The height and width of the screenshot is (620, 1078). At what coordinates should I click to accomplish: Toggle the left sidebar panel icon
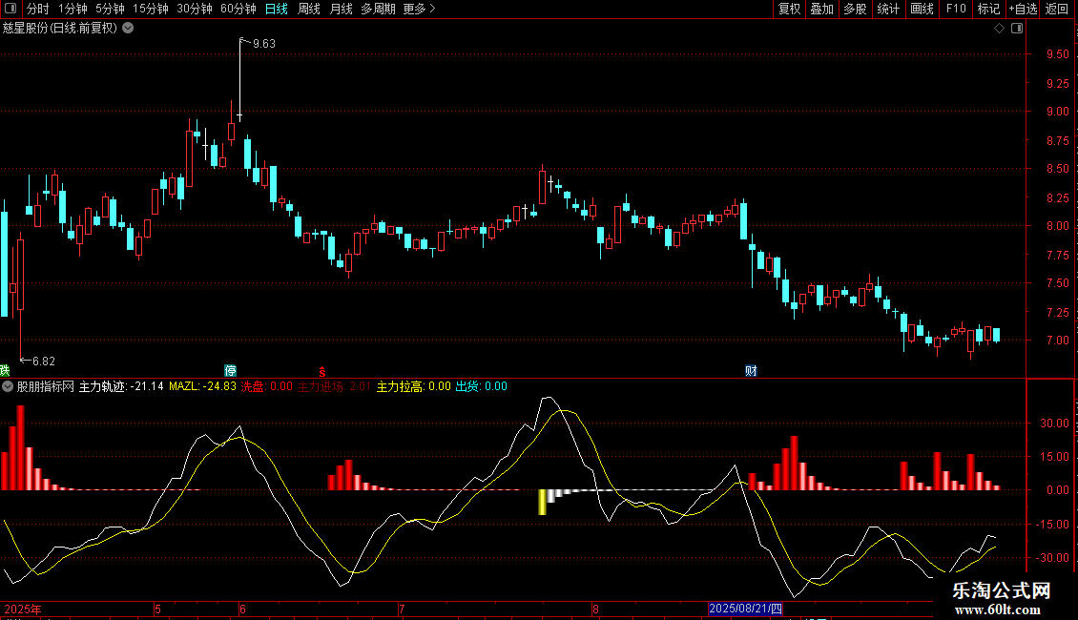(10, 9)
